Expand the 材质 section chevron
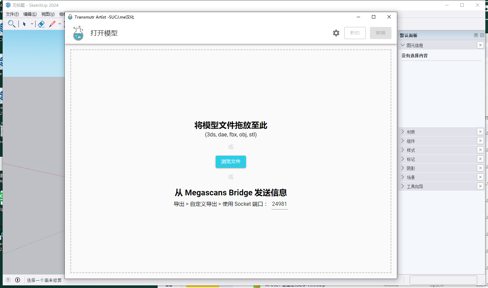488x288 pixels. tap(403, 132)
